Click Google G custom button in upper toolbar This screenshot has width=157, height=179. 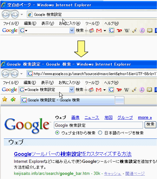click(x=112, y=30)
